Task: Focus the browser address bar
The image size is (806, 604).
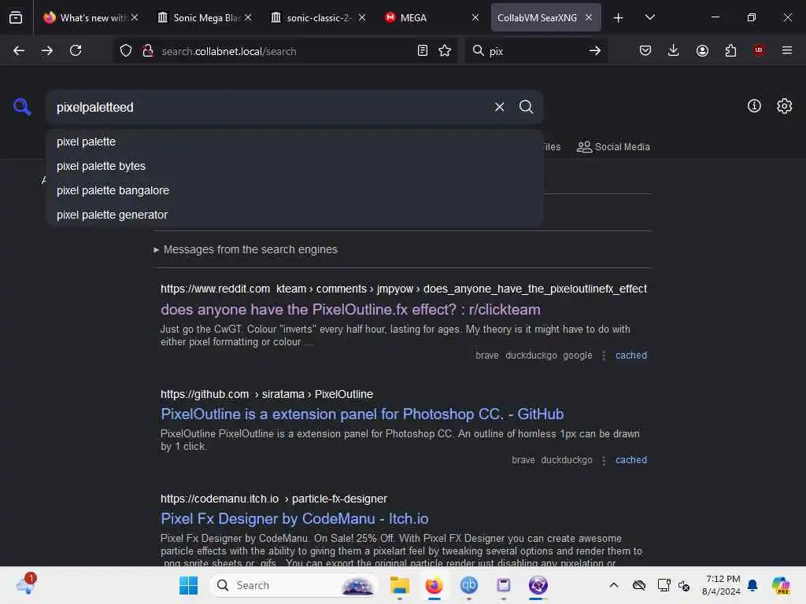Action: 285,51
